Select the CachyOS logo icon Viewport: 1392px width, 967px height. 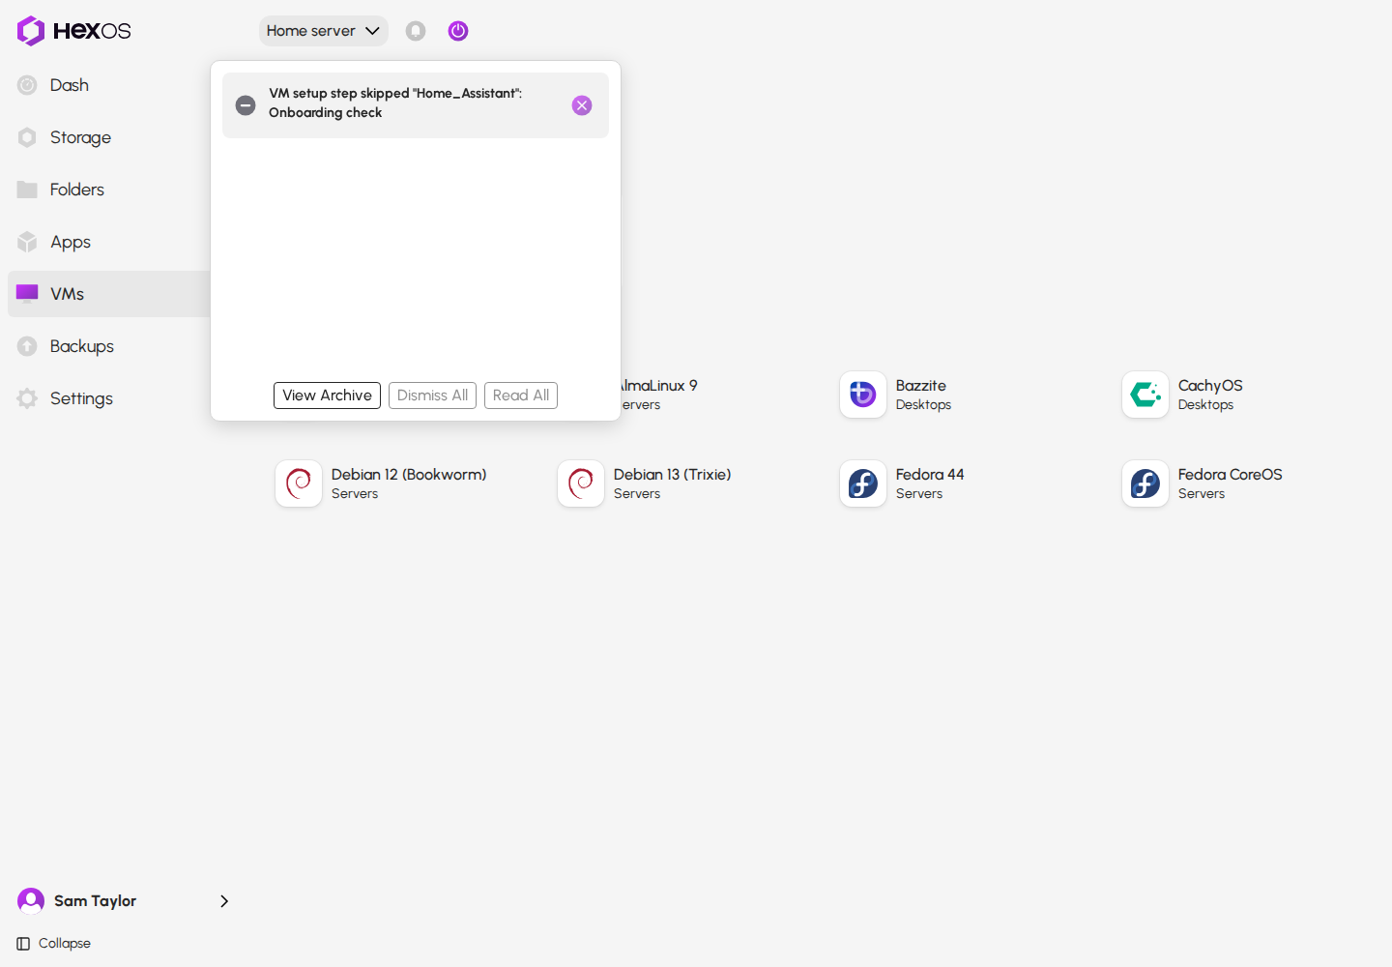click(x=1145, y=395)
